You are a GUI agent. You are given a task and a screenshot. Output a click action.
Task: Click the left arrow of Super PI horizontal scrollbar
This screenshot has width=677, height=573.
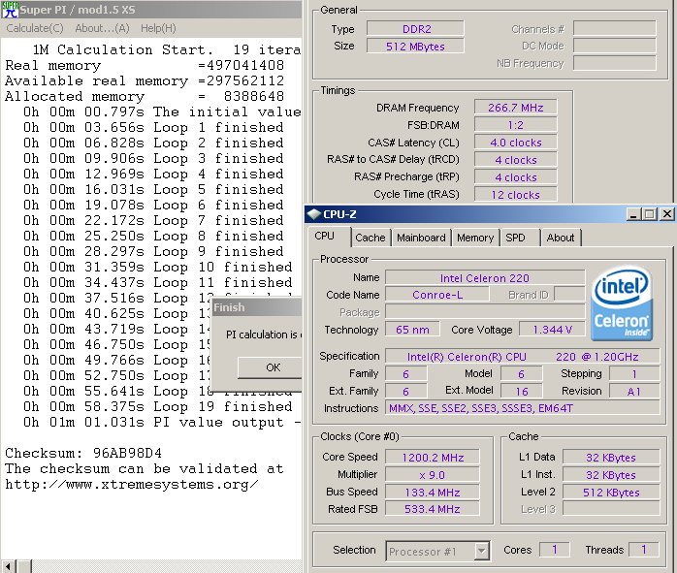click(9, 566)
